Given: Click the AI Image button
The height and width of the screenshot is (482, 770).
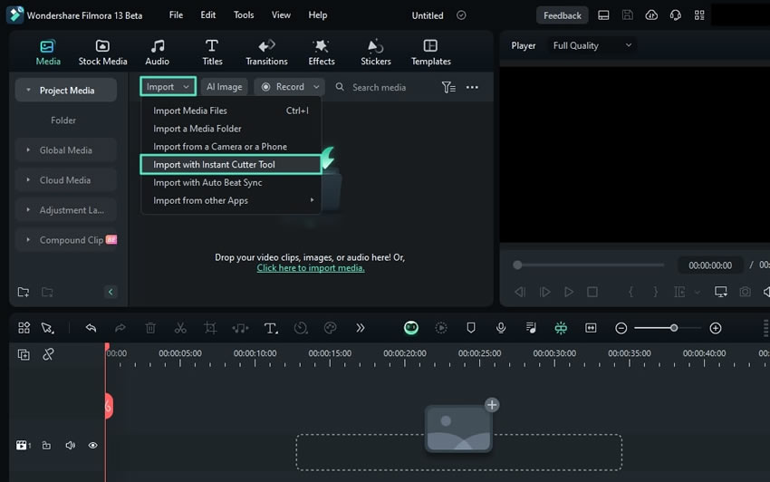Looking at the screenshot, I should pyautogui.click(x=224, y=87).
